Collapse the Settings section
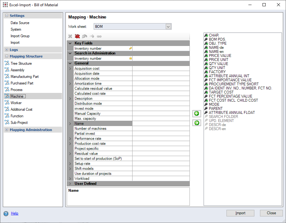This screenshot has width=286, height=223. 7,16
